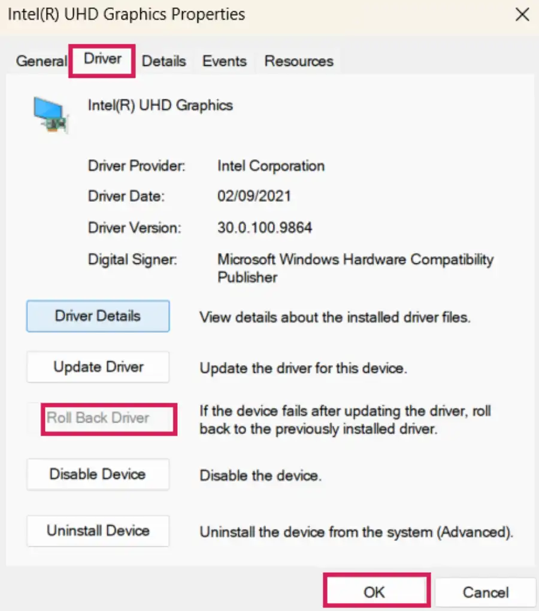Close the Intel UHD Graphics Properties window

click(x=522, y=14)
